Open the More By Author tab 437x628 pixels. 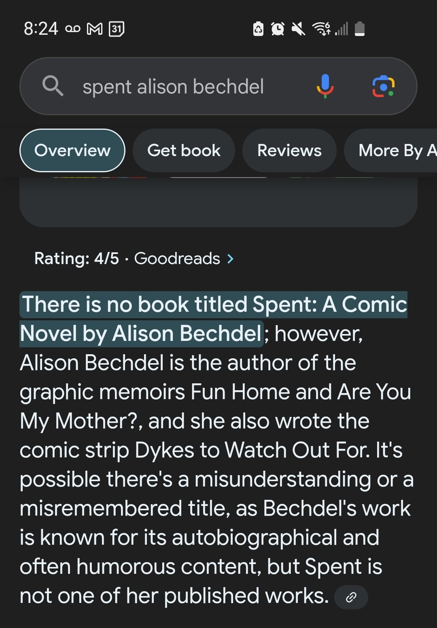pos(395,150)
